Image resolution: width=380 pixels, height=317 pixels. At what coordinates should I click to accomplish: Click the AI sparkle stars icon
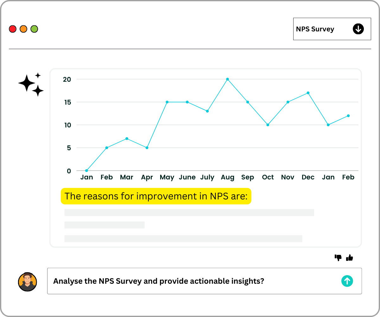click(31, 84)
